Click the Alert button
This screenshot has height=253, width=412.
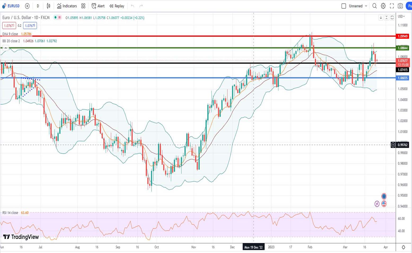(98, 6)
